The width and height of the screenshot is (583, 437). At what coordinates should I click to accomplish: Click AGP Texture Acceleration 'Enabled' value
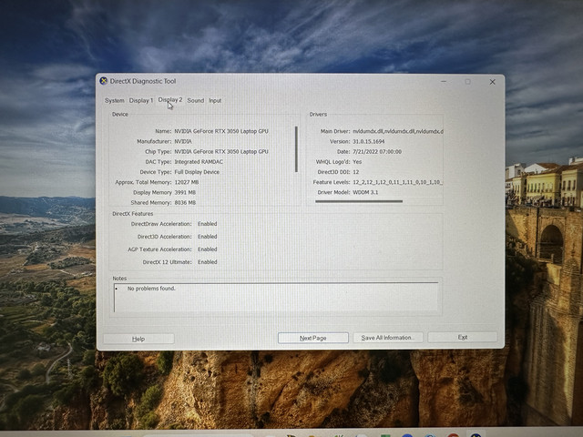tap(207, 249)
